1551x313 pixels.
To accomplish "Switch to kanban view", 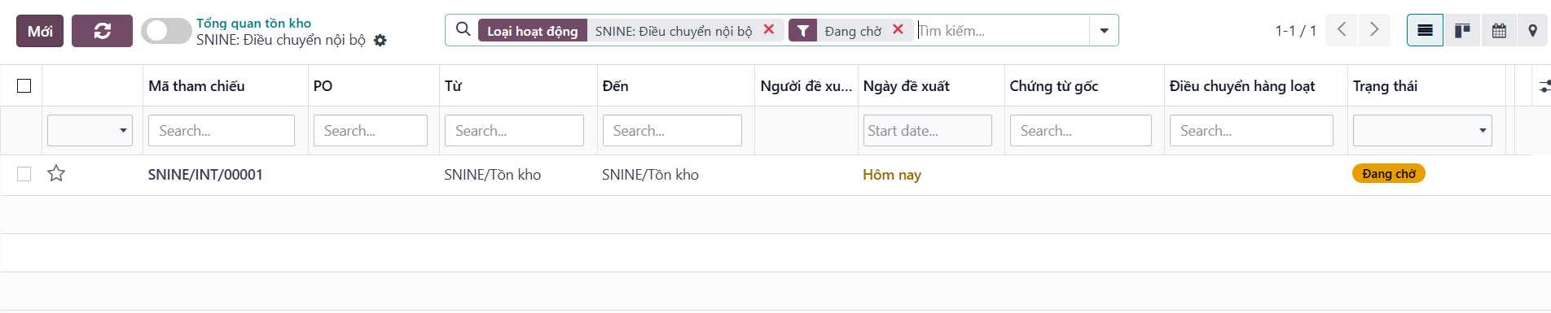I will [1462, 30].
